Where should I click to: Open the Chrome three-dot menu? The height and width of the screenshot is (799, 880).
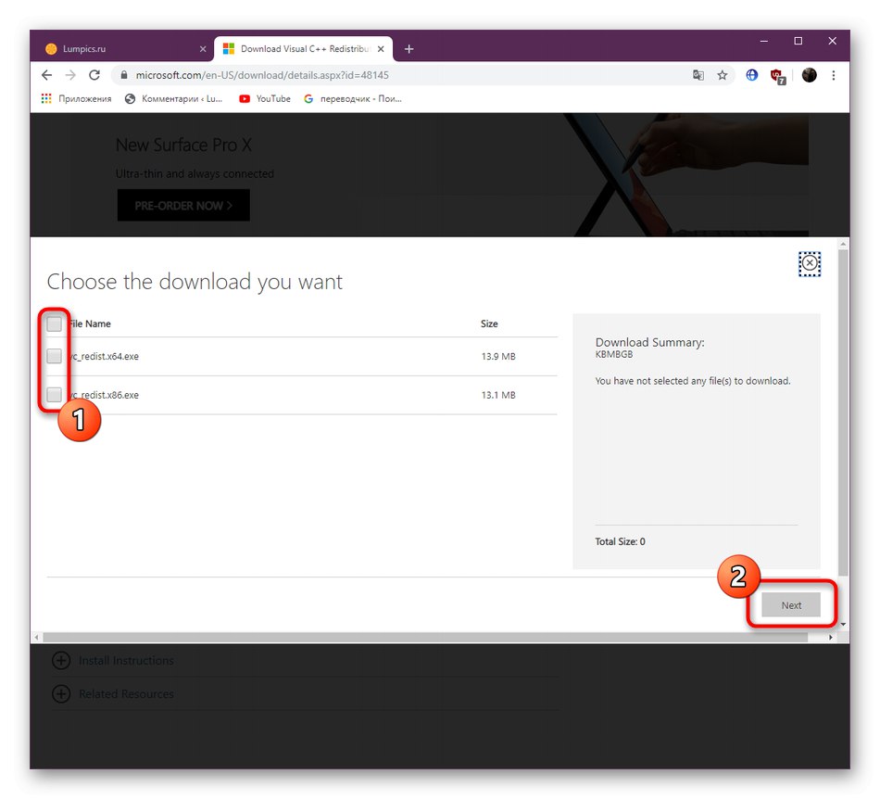[x=834, y=75]
